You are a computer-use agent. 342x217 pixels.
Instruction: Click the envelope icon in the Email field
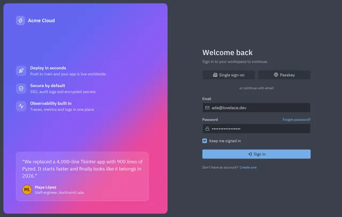[x=207, y=108]
